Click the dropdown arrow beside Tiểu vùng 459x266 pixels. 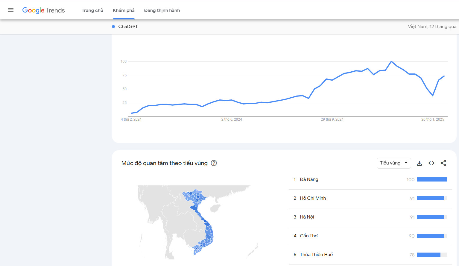point(406,163)
